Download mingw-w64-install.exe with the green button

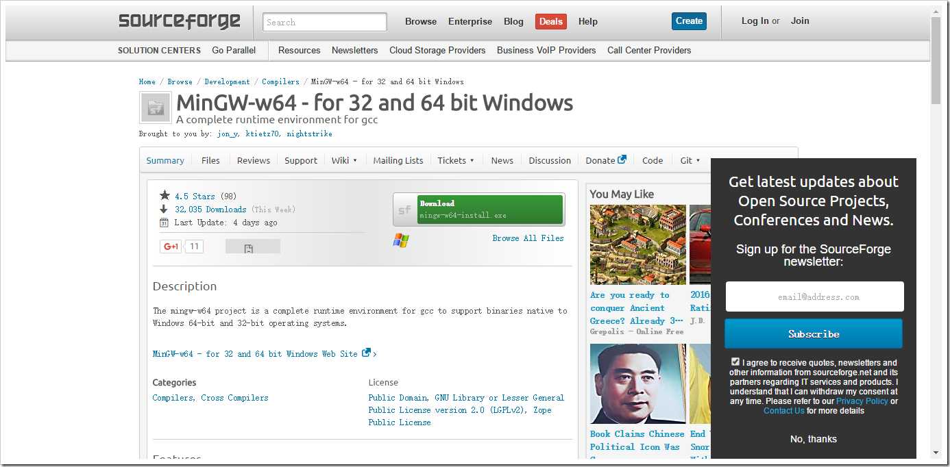click(489, 209)
